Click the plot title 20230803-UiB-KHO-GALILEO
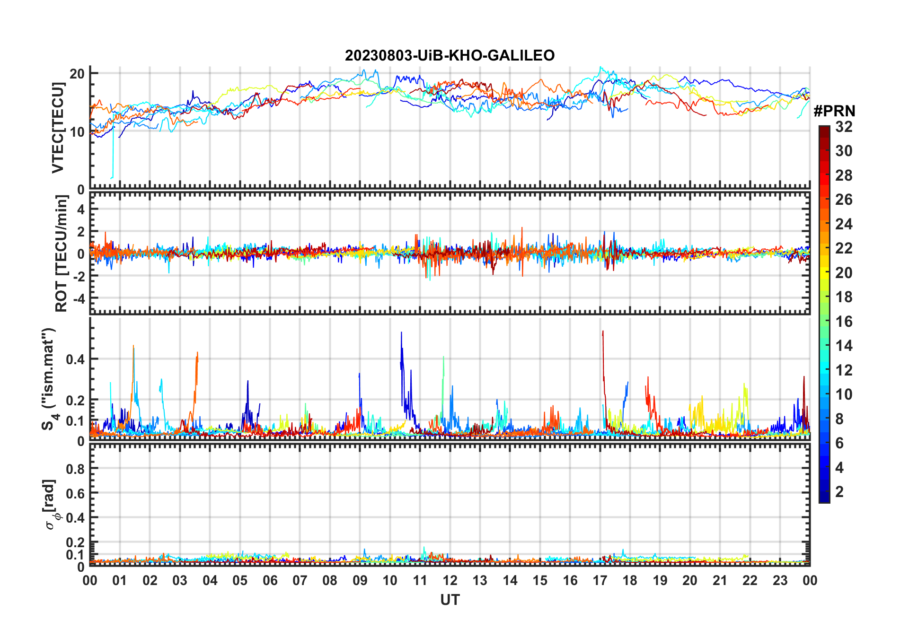Viewport: 900px width, 629px height. (450, 56)
